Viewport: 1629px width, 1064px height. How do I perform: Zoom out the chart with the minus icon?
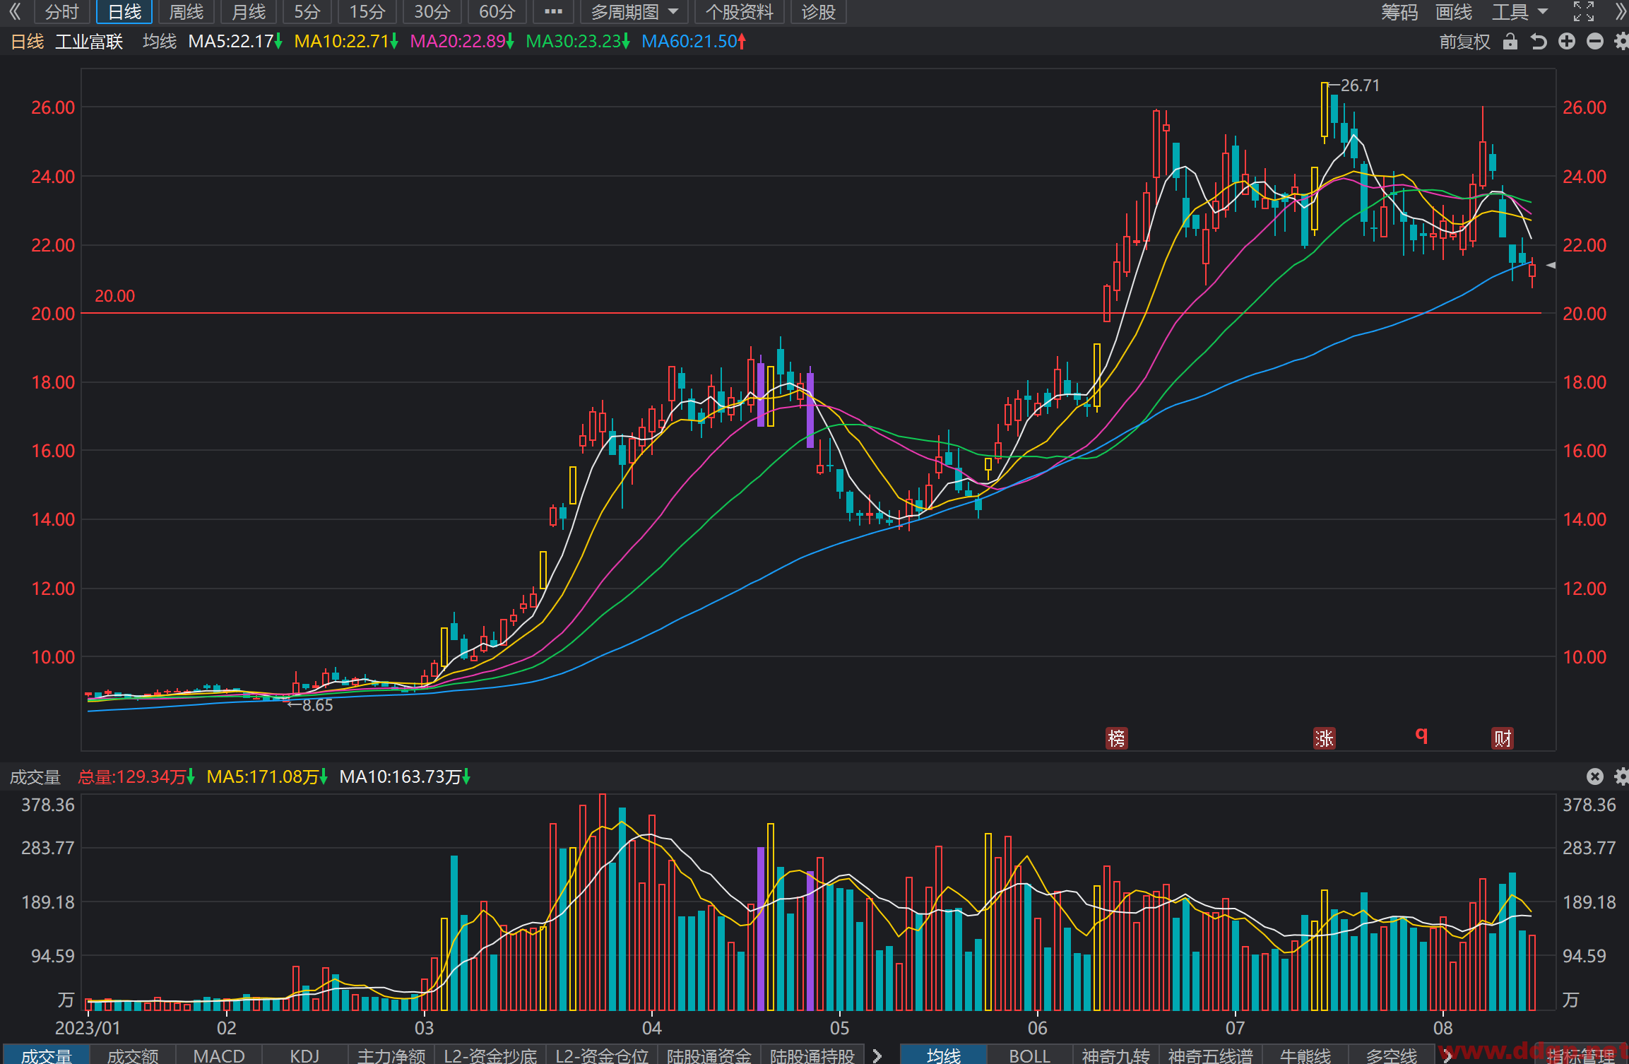(1595, 42)
